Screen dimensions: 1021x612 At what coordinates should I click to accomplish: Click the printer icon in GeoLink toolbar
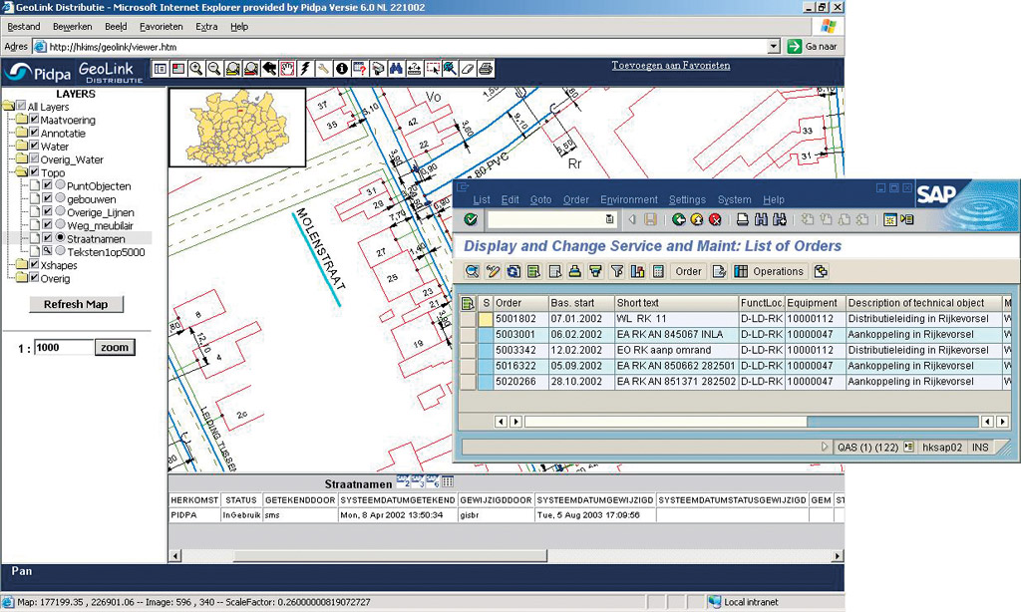pos(485,69)
